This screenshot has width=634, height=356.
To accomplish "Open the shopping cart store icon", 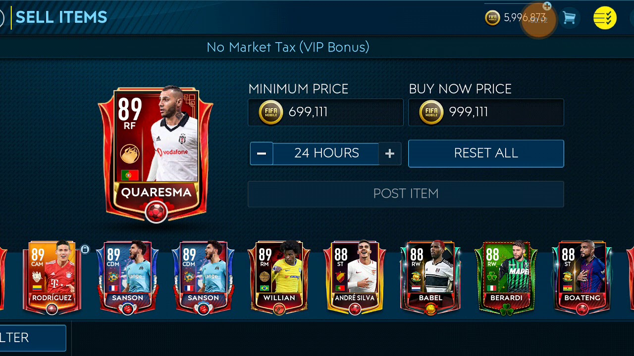I will (x=569, y=18).
